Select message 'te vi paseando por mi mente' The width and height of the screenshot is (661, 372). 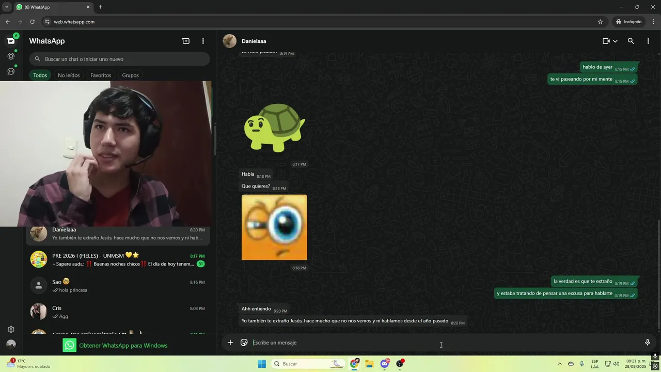[x=592, y=79]
